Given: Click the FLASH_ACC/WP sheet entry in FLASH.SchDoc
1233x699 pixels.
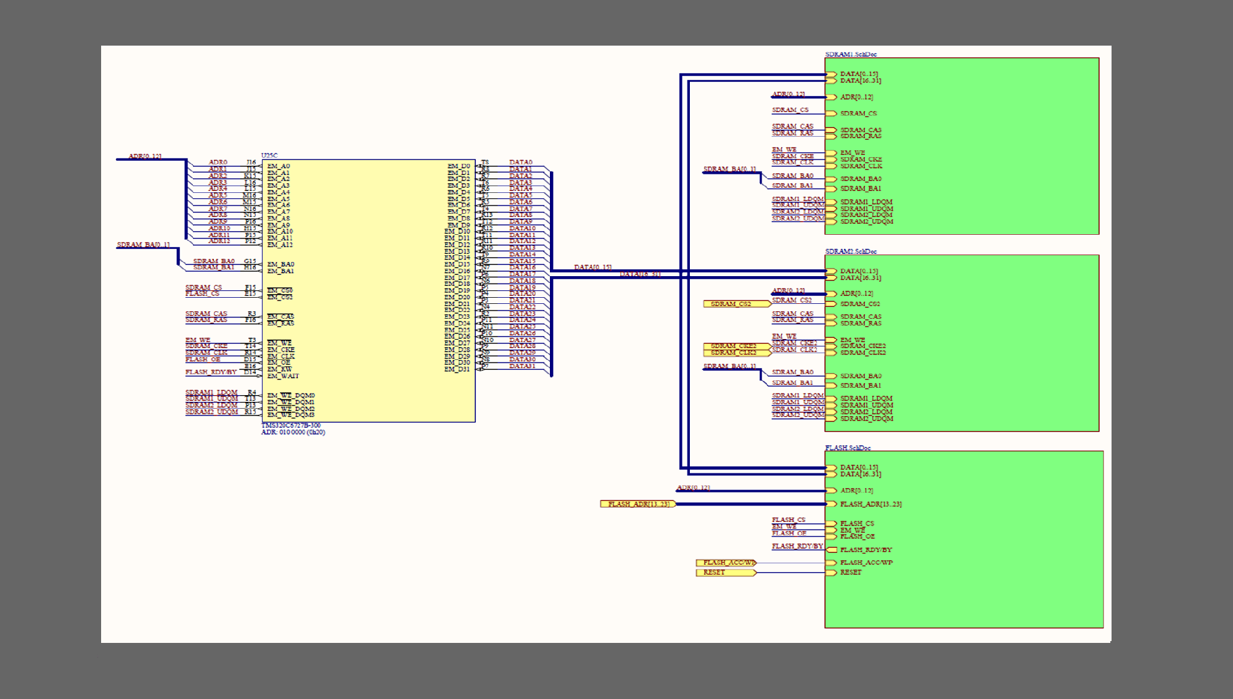Looking at the screenshot, I should [x=859, y=563].
